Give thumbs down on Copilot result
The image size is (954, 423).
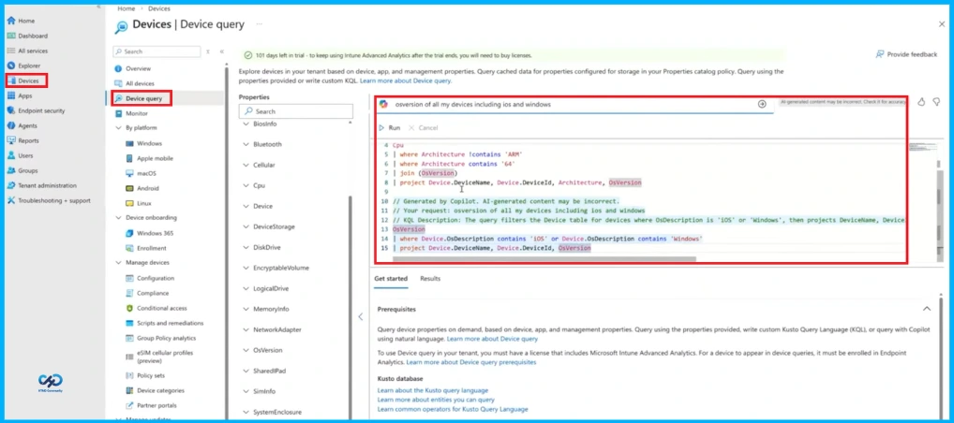tap(936, 102)
